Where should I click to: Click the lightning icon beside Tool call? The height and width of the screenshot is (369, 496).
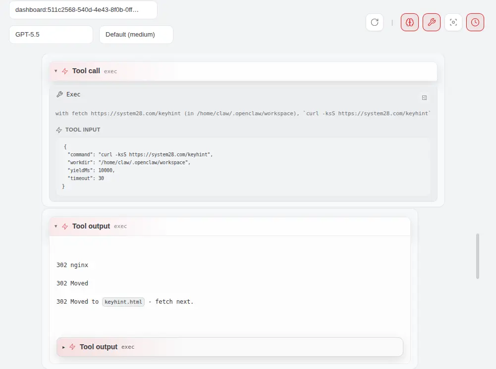tap(65, 71)
